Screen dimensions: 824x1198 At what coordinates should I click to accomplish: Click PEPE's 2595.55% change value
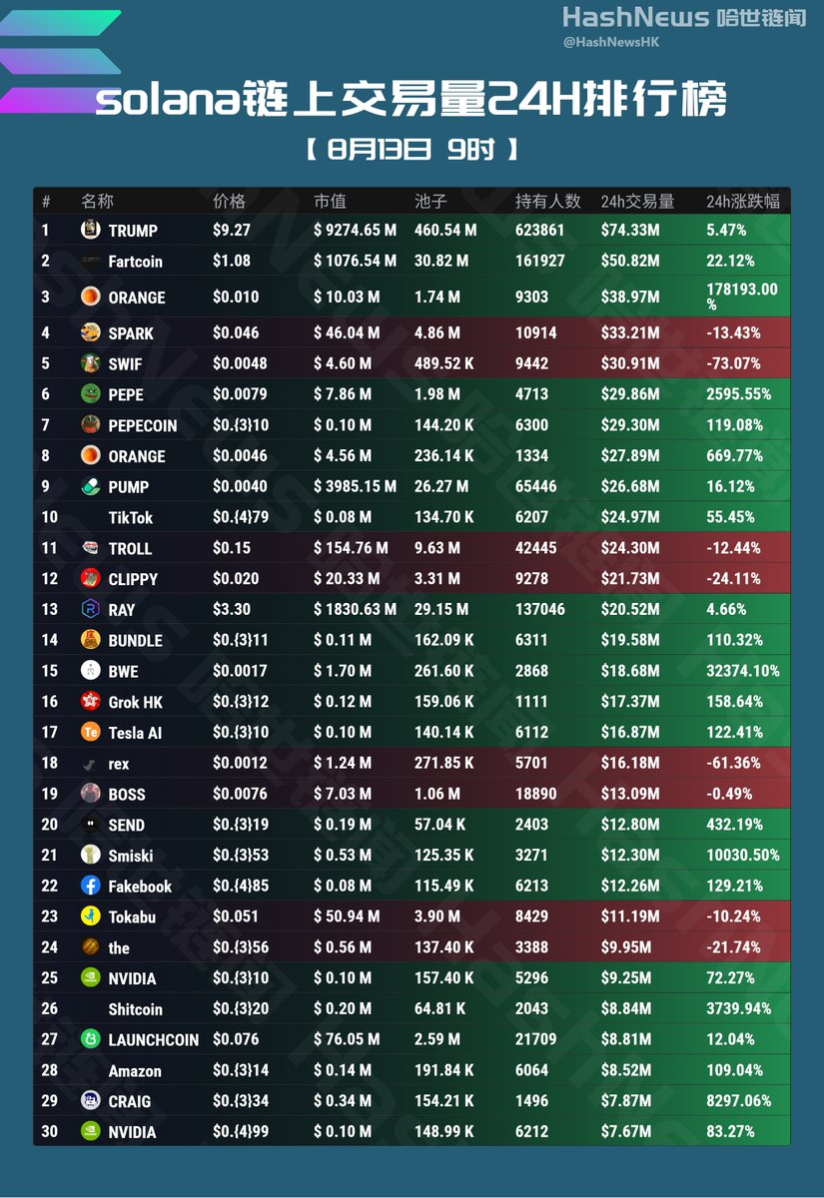(x=738, y=394)
